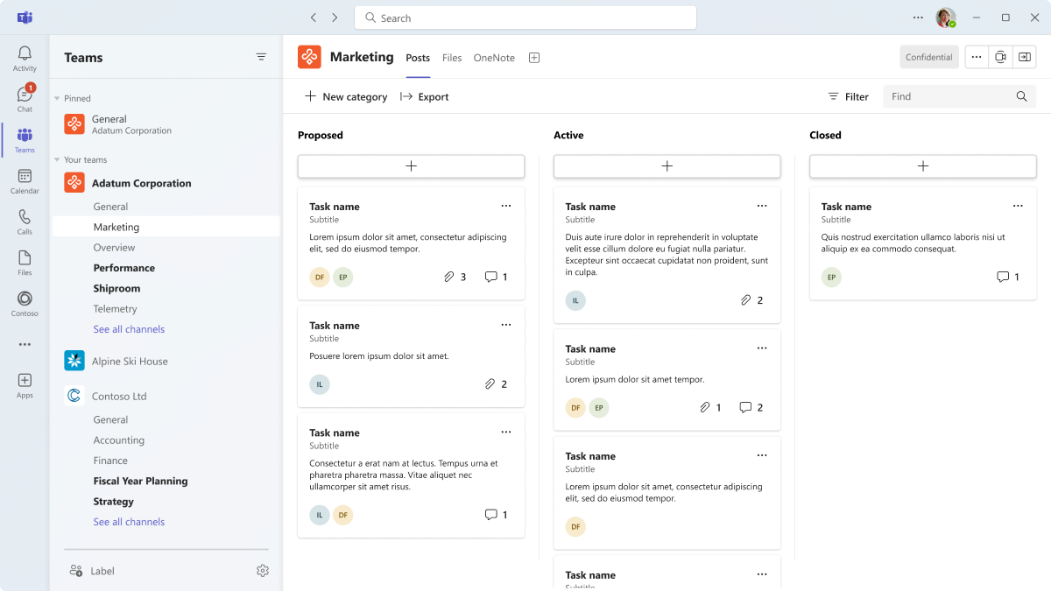See all channels under Adatum Corporation
This screenshot has height=591, width=1051.
coord(129,329)
